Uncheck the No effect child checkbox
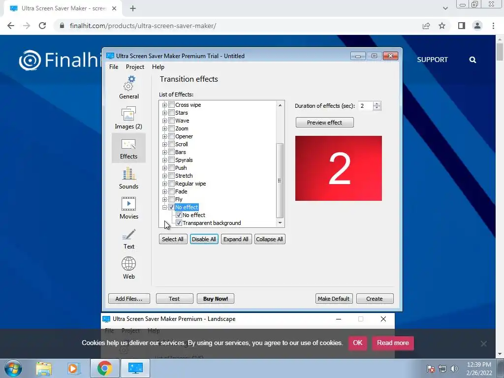Screen dimensions: 504x378 [179, 215]
